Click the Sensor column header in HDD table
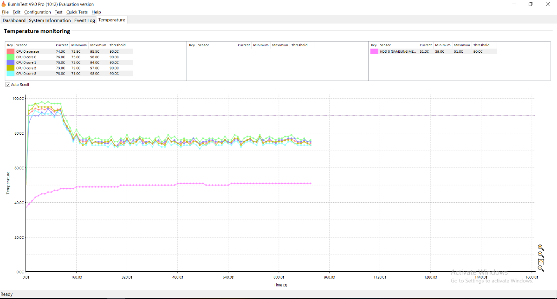Viewport: 557px width, 299px height. [385, 45]
